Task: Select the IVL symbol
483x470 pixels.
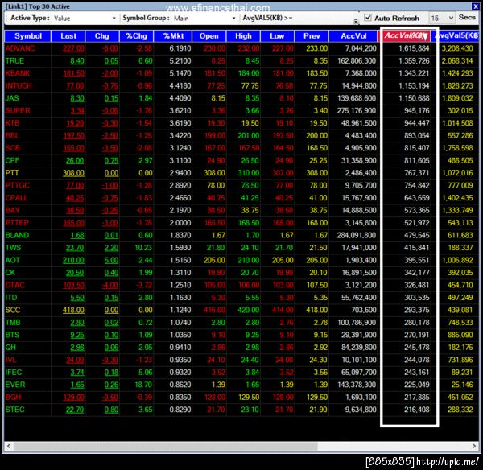Action: (x=10, y=360)
